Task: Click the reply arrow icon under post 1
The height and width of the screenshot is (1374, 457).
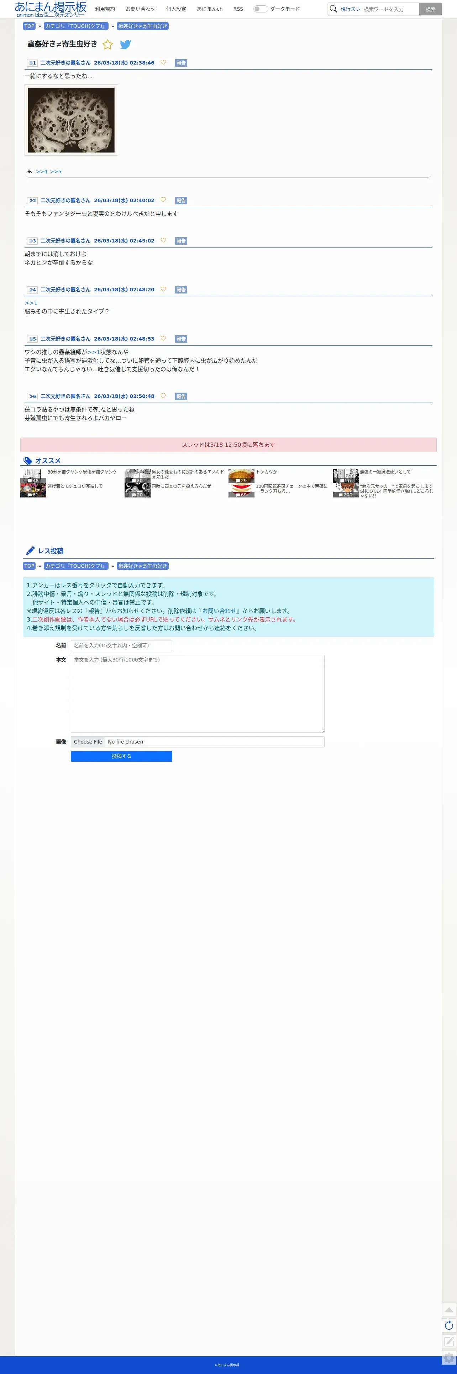Action: click(x=29, y=172)
